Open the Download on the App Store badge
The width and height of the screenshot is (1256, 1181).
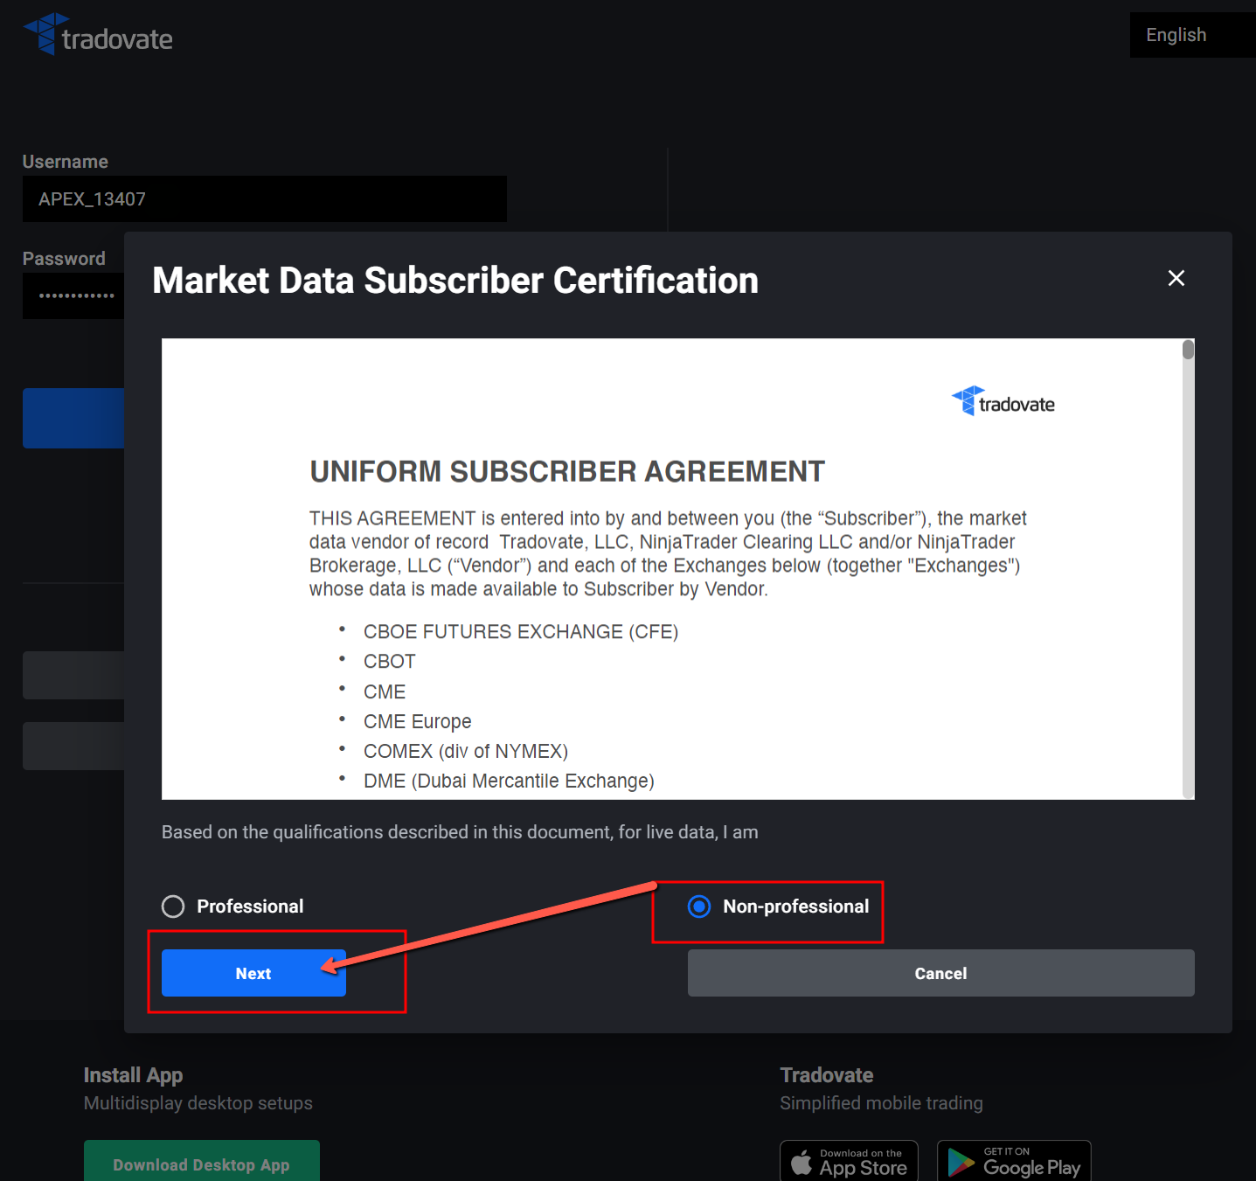(x=849, y=1163)
